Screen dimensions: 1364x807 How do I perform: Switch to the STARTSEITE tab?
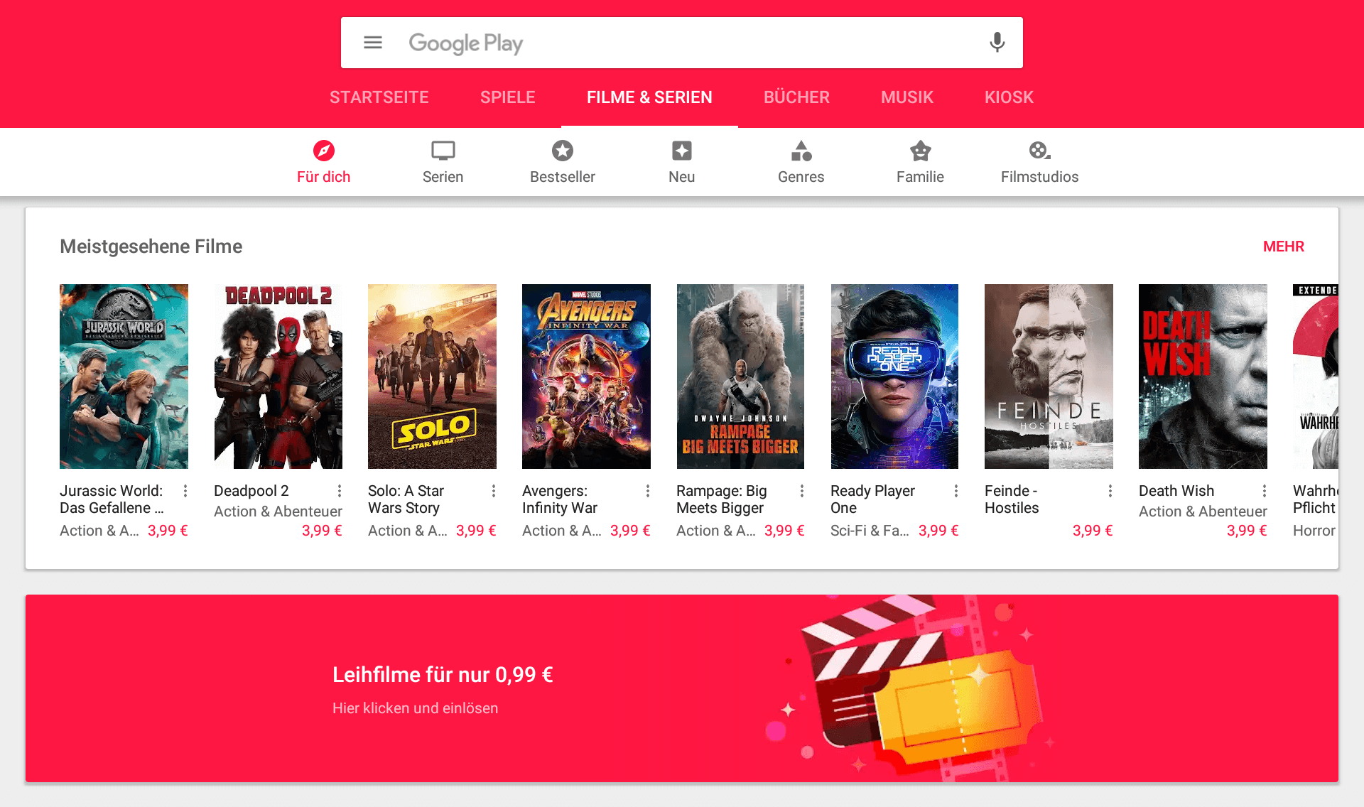pyautogui.click(x=379, y=97)
